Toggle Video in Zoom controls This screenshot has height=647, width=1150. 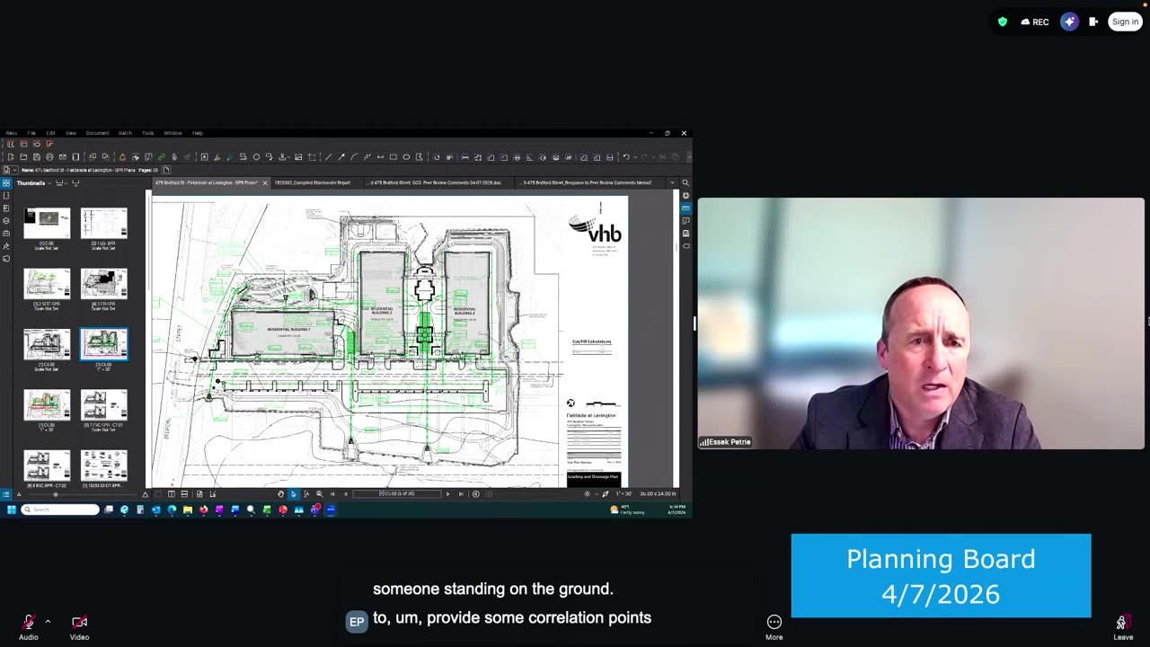click(79, 626)
